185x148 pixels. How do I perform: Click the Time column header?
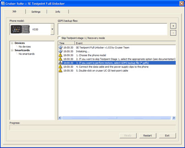tap(66, 43)
